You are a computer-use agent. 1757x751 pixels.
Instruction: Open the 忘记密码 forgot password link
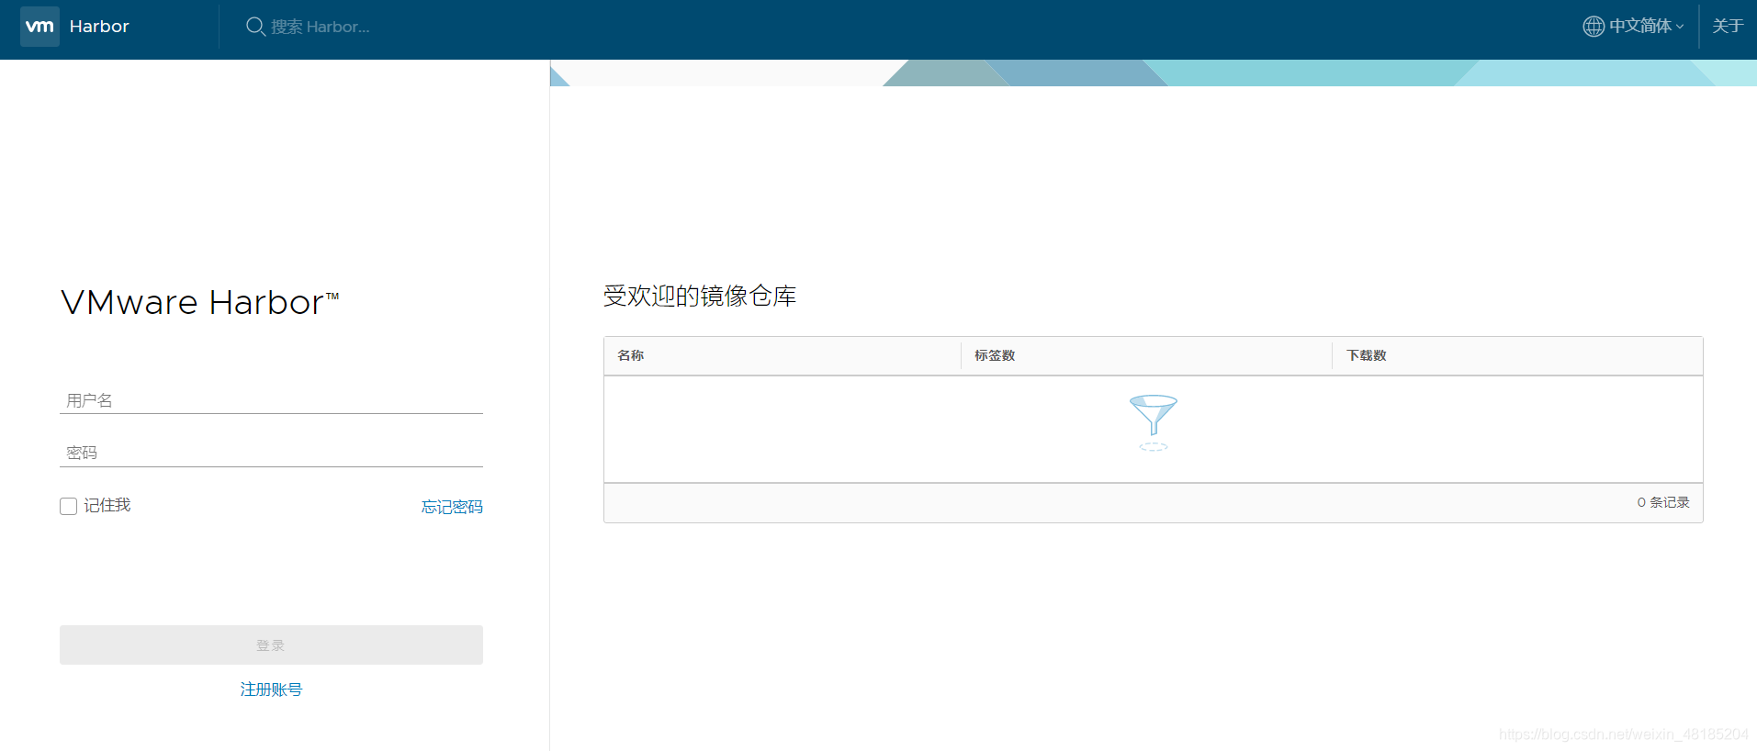point(452,507)
